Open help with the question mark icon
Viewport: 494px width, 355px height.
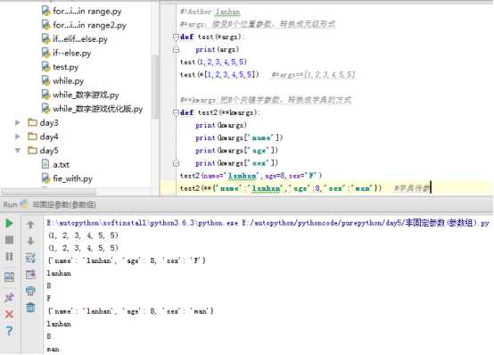[9, 331]
